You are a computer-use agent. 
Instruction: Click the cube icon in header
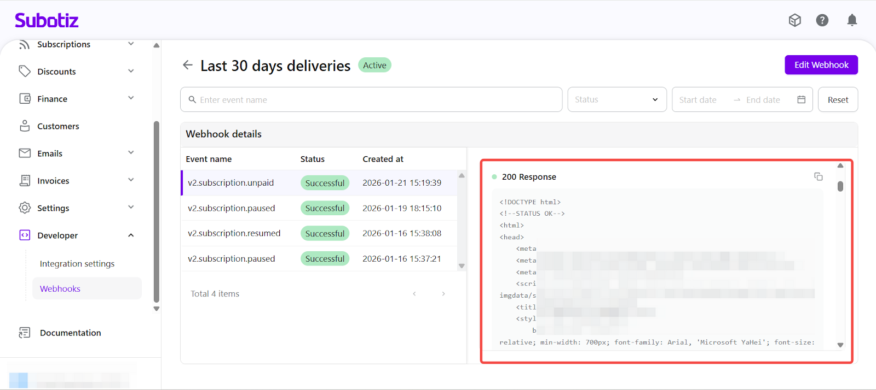click(794, 21)
